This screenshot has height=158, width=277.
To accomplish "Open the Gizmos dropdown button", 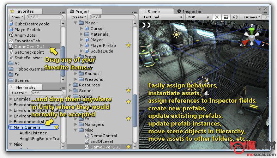I will 252,17.
